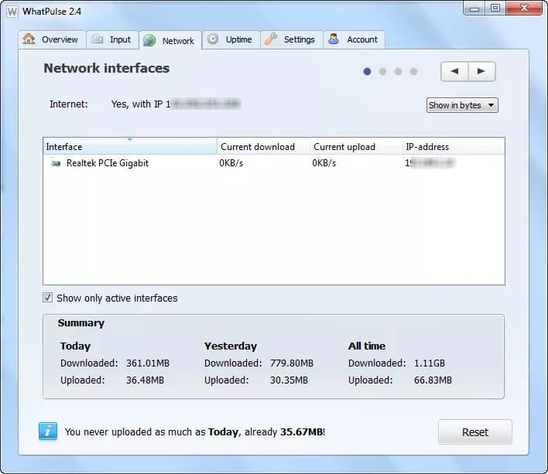Viewport: 548px width, 474px height.
Task: Select the Realtek PCIe Gigabit row
Action: [x=274, y=163]
